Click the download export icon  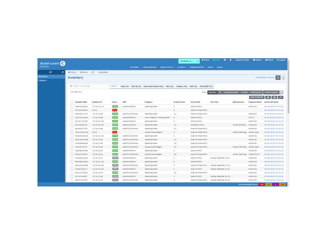(268, 97)
